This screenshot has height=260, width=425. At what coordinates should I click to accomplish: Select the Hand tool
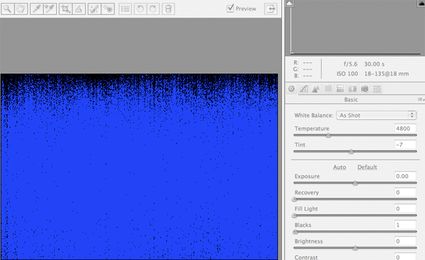tap(21, 9)
